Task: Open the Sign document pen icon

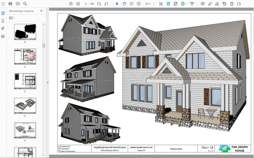Action: (x=217, y=4)
